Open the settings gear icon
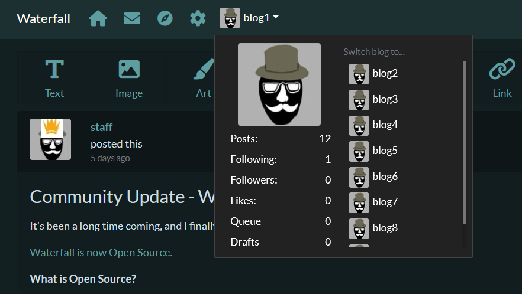 tap(198, 18)
